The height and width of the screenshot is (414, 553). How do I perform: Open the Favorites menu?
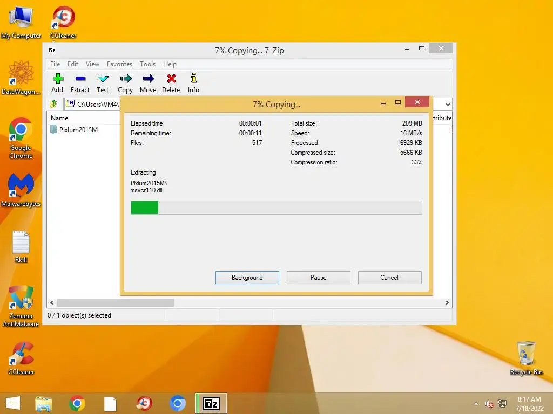[119, 64]
